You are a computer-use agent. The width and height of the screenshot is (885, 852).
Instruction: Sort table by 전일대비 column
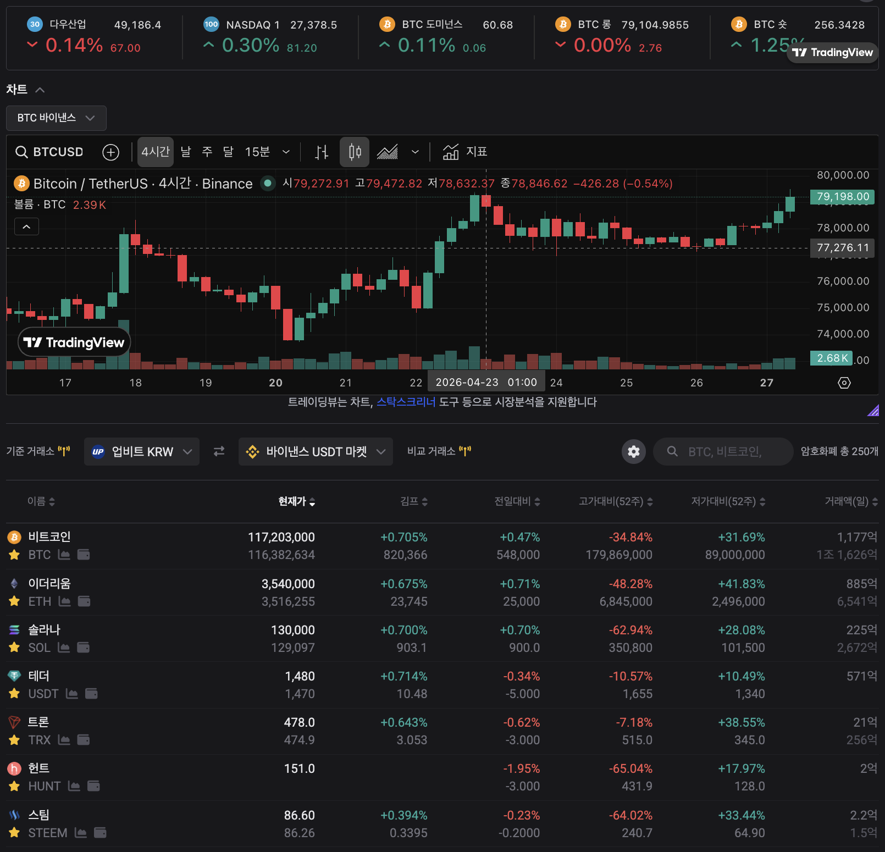point(517,501)
